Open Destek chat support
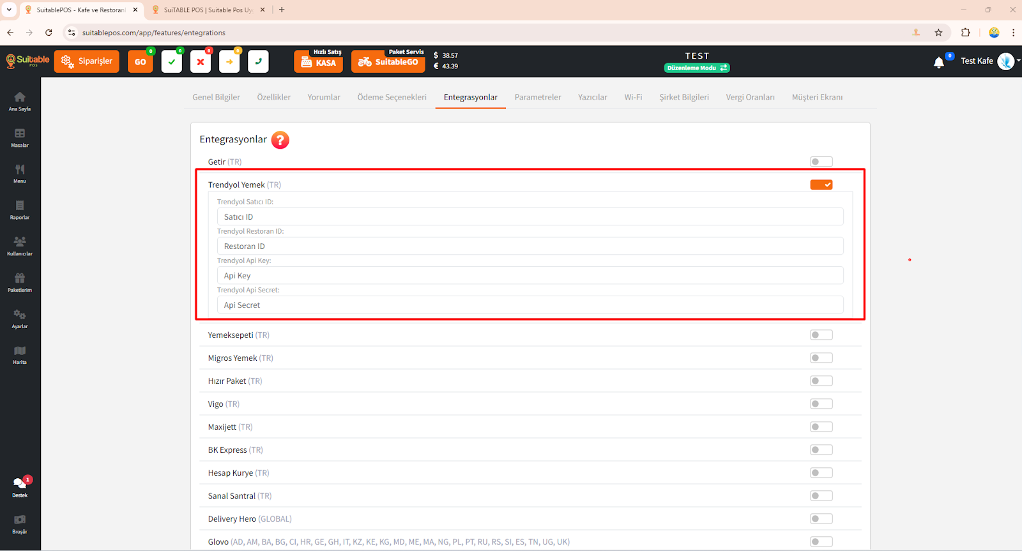The image size is (1022, 551). (x=20, y=487)
